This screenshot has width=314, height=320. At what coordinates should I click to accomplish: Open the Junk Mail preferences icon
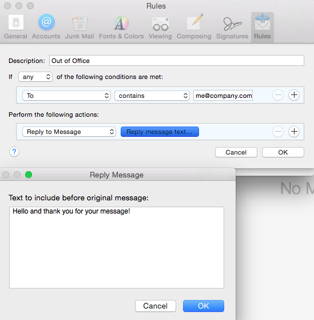click(x=80, y=23)
